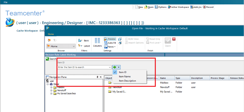Click the Object column header
This screenshot has height=112, width=244.
point(109,78)
